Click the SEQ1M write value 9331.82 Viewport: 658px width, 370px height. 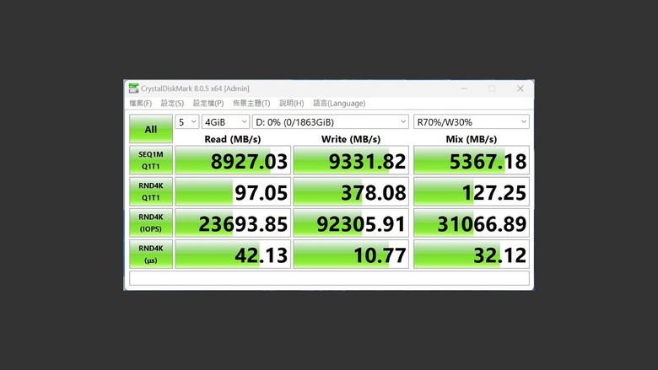[351, 160]
